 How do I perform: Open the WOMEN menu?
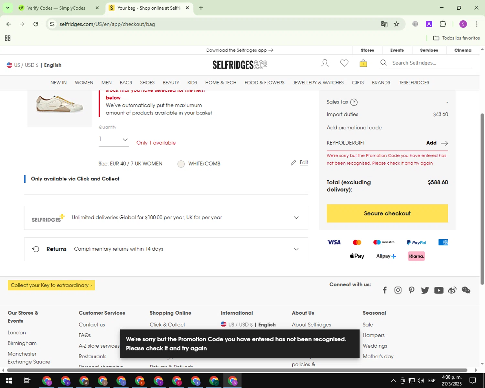pos(84,83)
